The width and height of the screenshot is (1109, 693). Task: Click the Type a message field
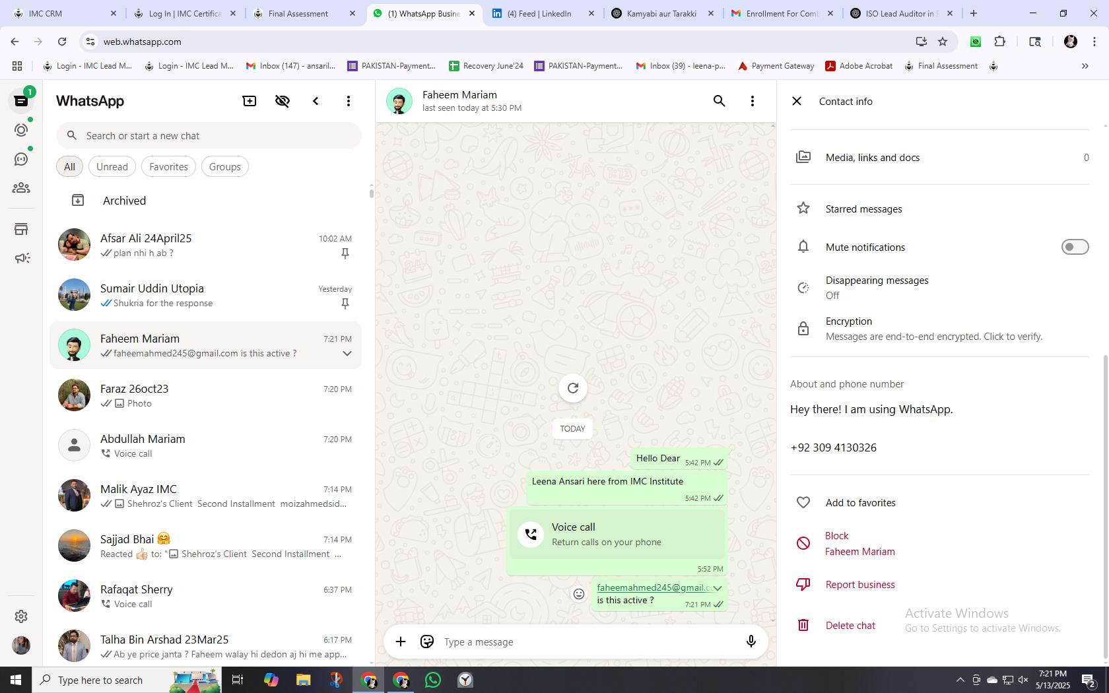coord(588,642)
